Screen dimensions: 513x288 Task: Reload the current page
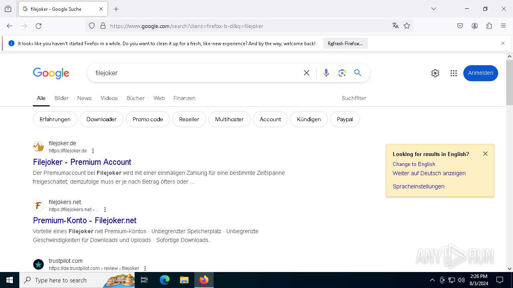[38, 26]
